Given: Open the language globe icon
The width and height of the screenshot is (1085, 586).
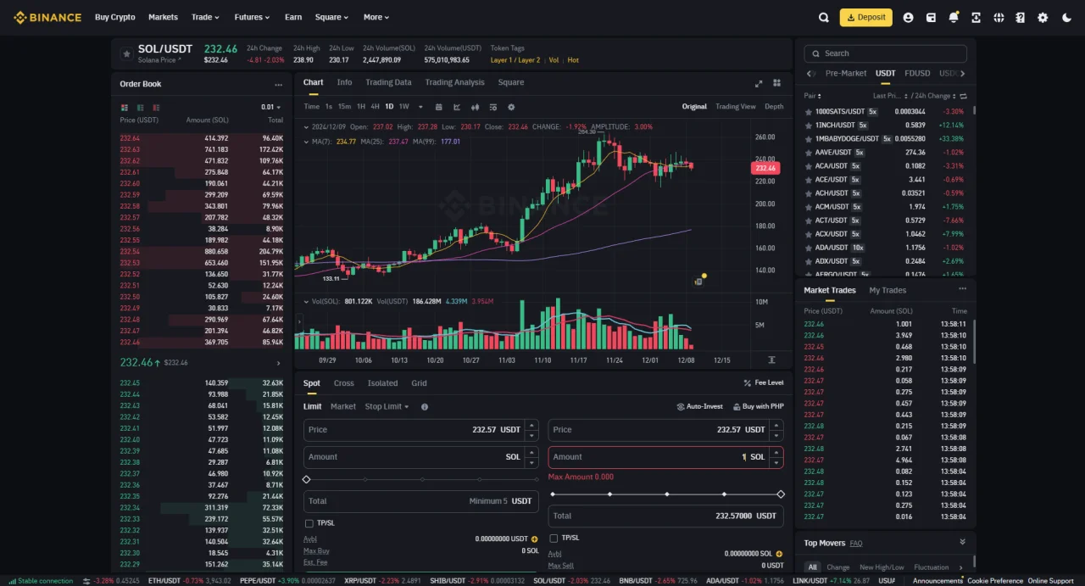Looking at the screenshot, I should pos(999,17).
